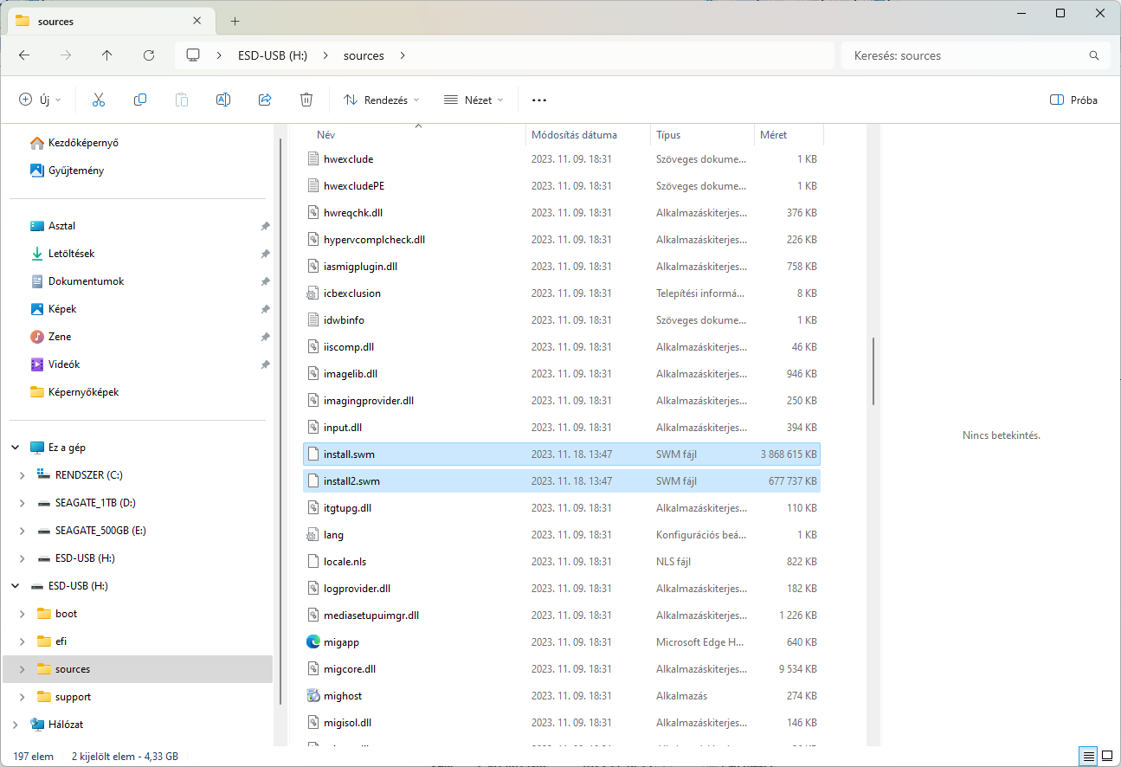The height and width of the screenshot is (767, 1121).
Task: Click sources breadcrumb in address bar
Action: click(x=364, y=55)
